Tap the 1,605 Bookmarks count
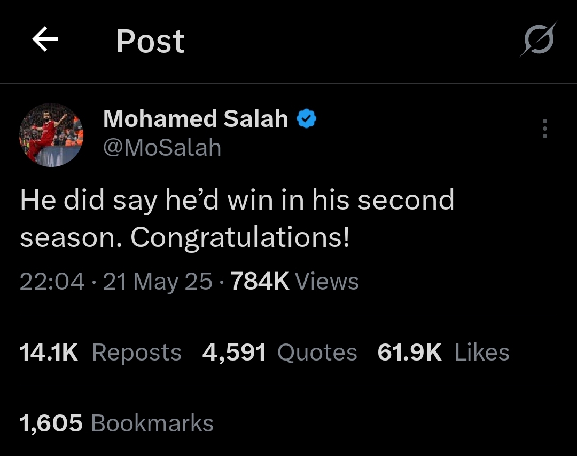This screenshot has height=456, width=577. pos(116,423)
